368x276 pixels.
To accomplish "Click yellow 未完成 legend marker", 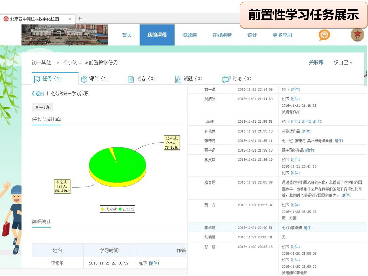I will click(x=103, y=209).
